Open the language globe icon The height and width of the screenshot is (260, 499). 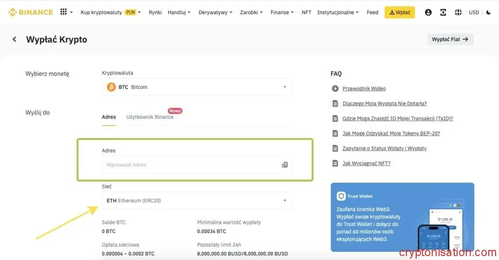458,12
